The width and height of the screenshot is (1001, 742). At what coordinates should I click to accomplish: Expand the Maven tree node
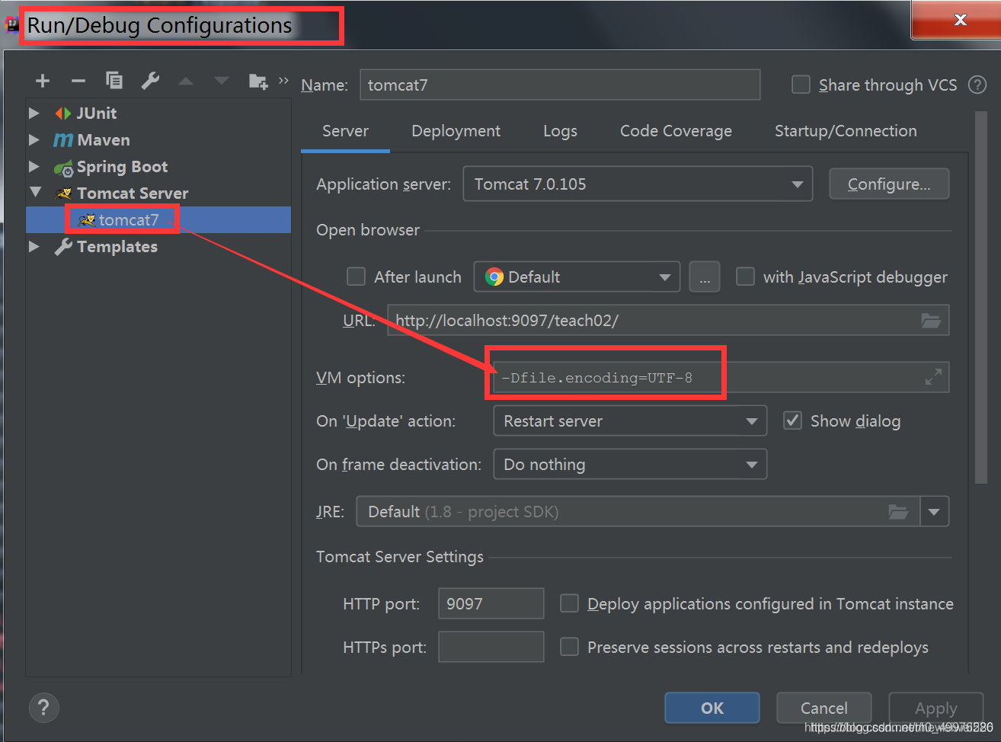click(x=34, y=139)
